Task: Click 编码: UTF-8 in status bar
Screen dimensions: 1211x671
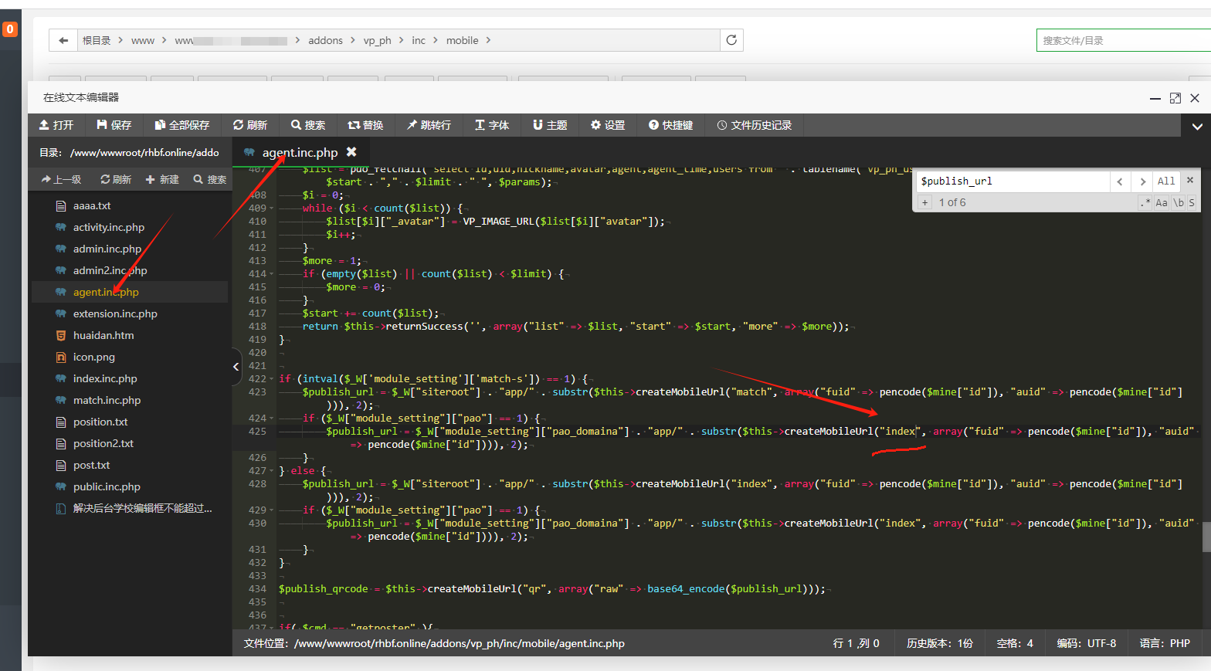Action: (1086, 643)
